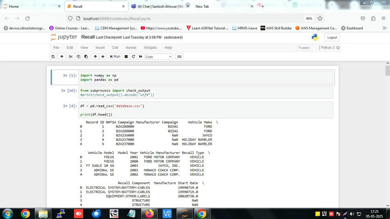Image resolution: width=390 pixels, height=219 pixels.
Task: Open CDN Management Sys bookmark
Action: click(116, 28)
